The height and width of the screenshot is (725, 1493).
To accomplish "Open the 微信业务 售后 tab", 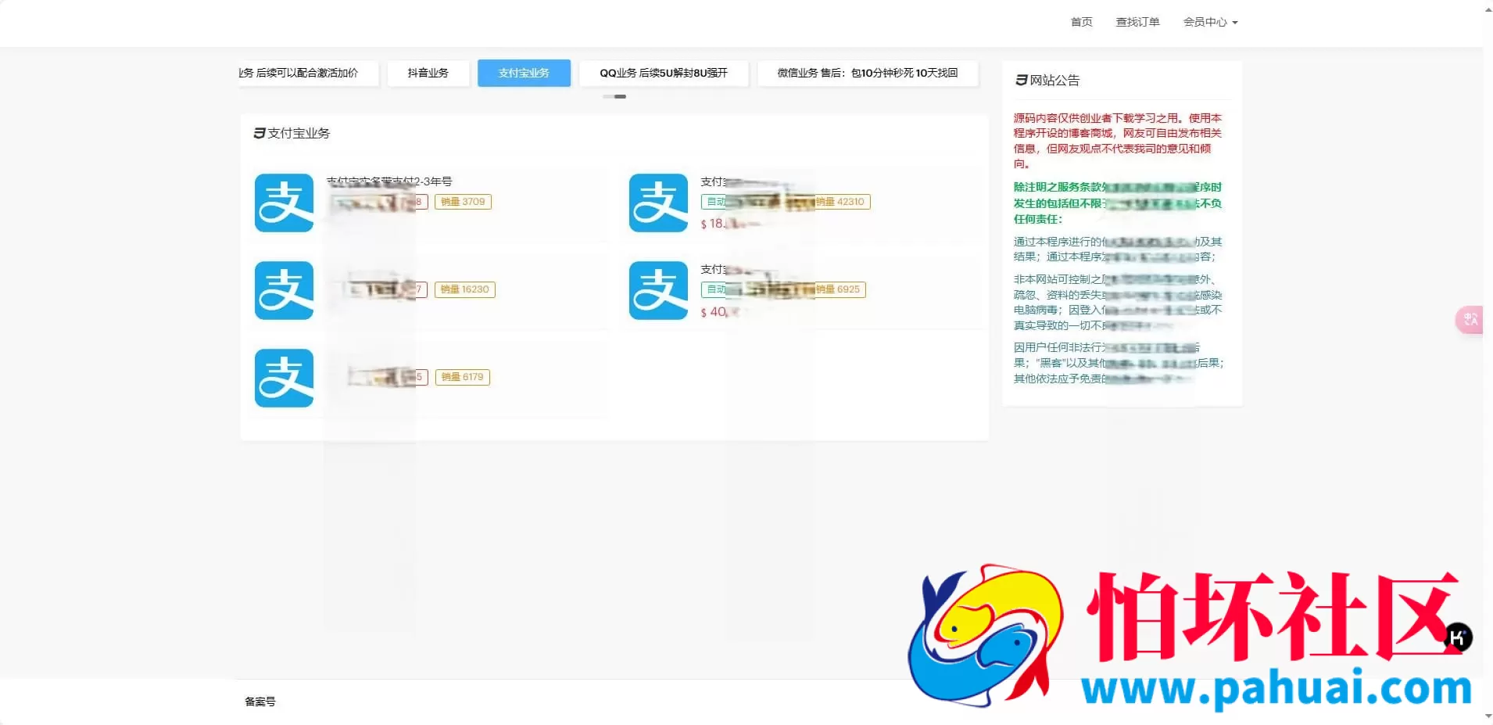I will coord(868,73).
